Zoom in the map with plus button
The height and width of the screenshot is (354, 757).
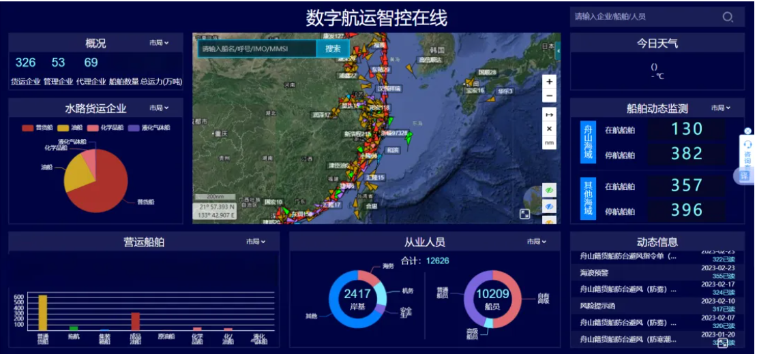tap(550, 81)
